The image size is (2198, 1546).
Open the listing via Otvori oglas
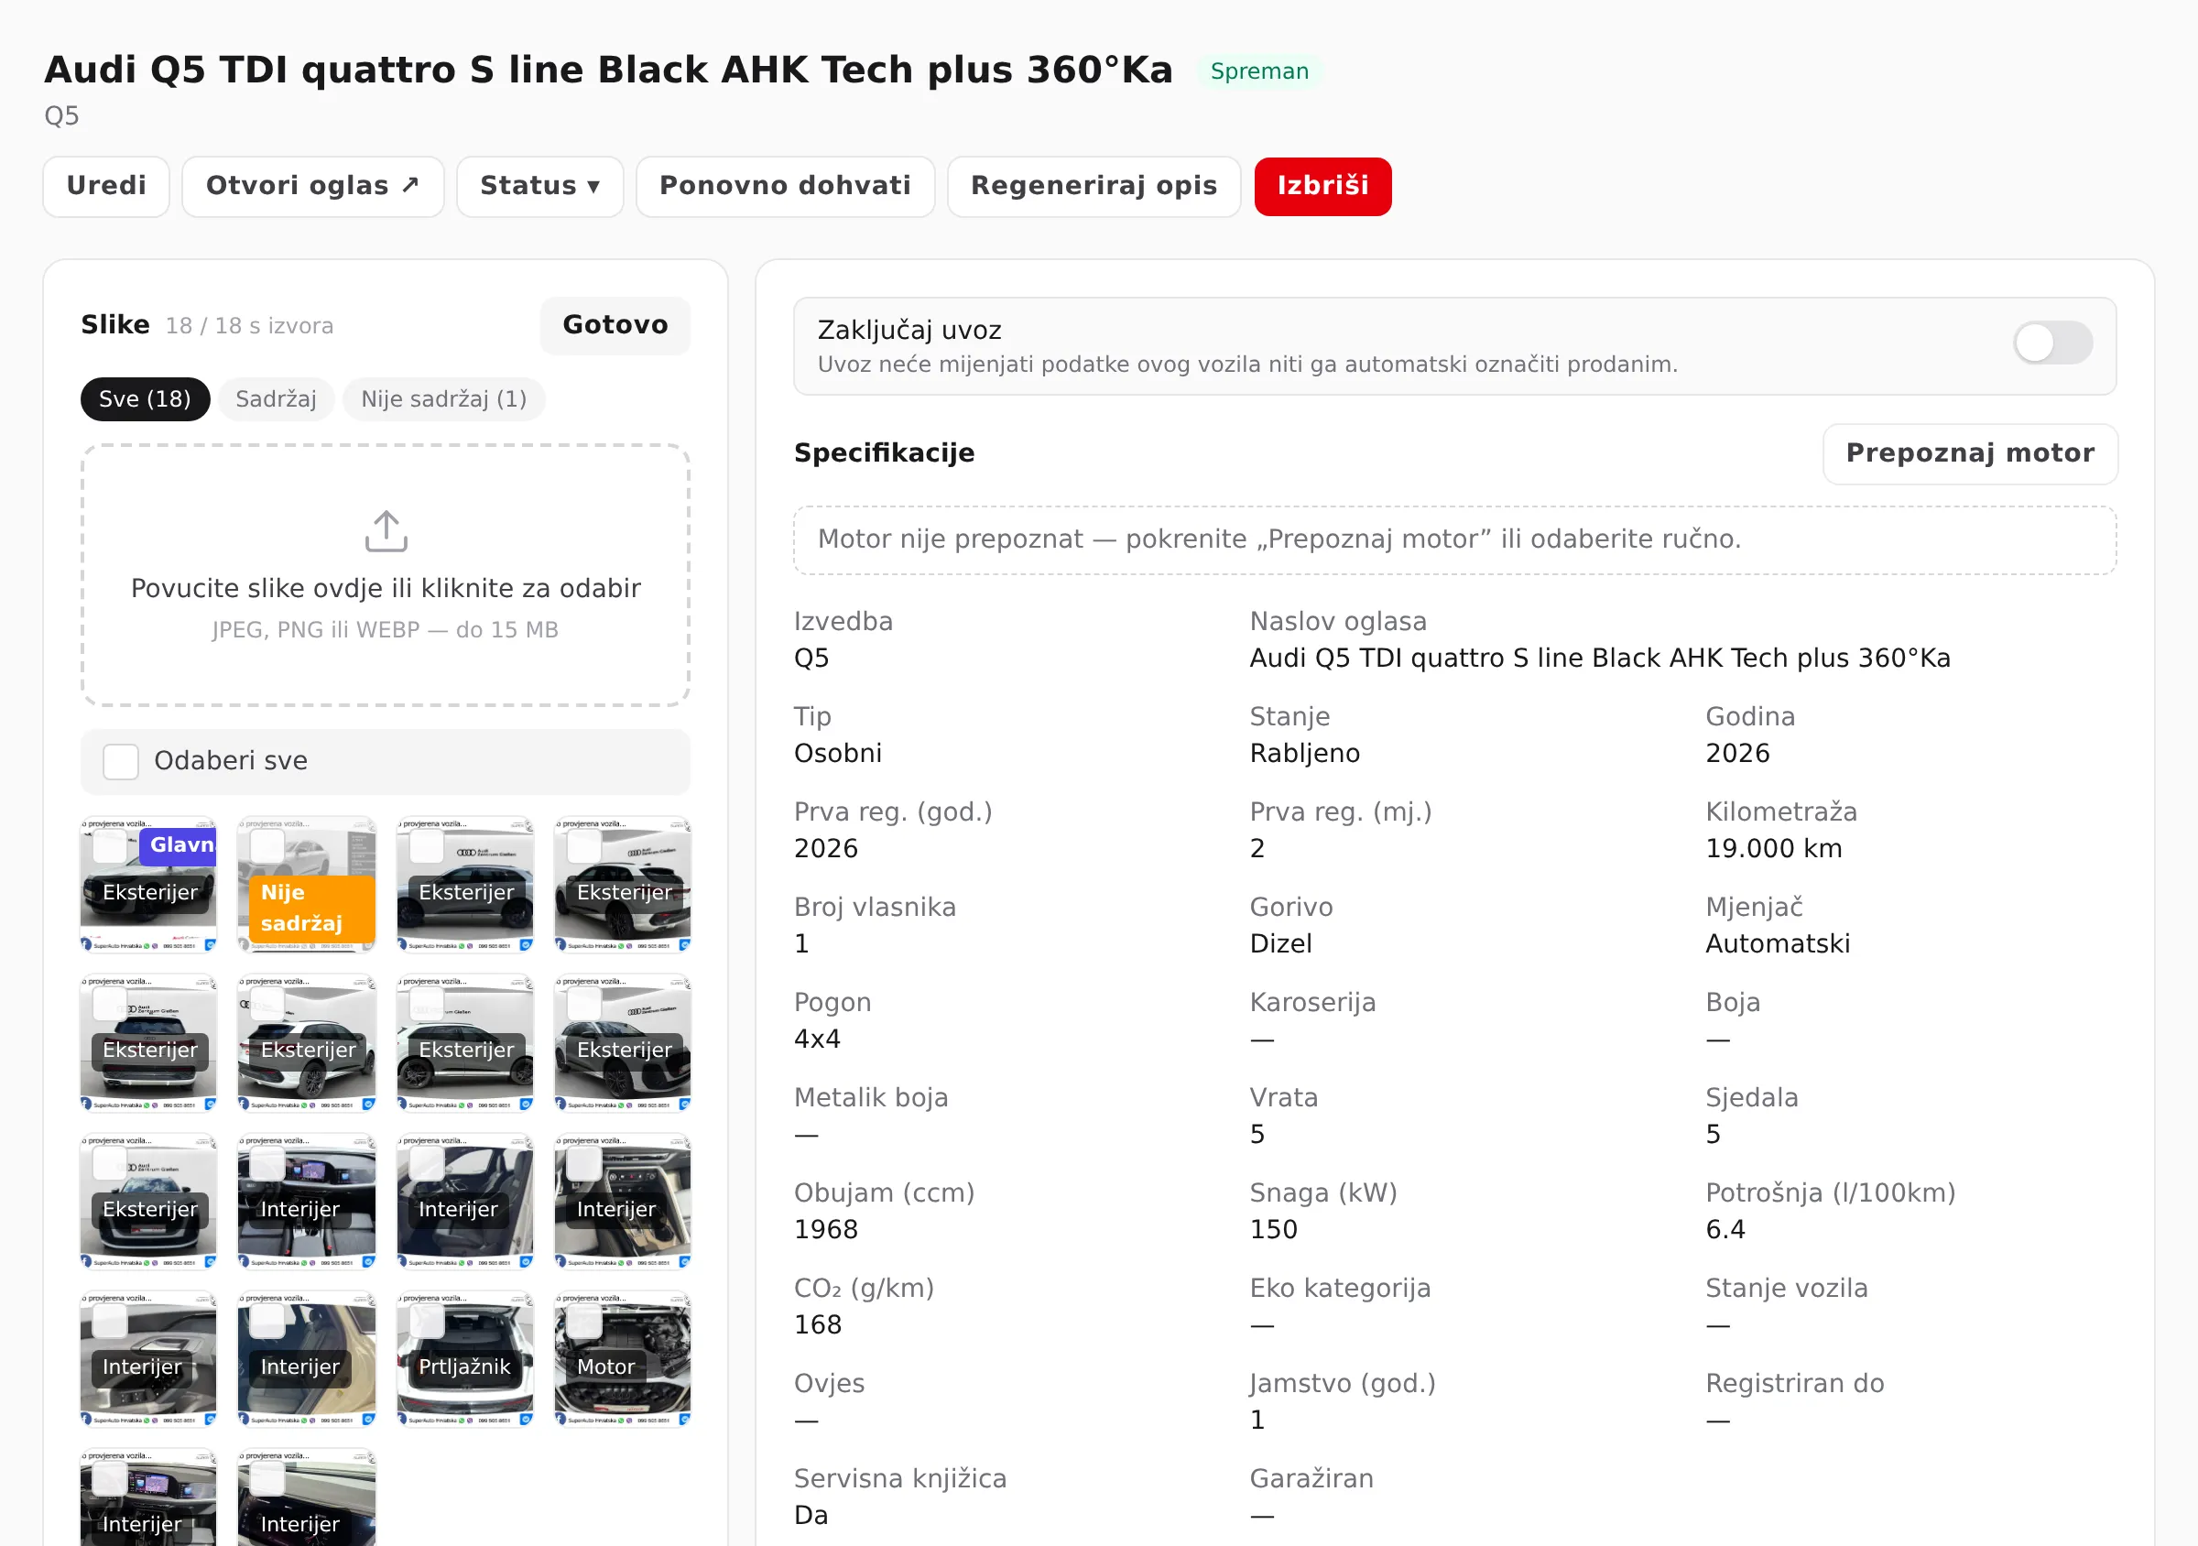[x=313, y=187]
